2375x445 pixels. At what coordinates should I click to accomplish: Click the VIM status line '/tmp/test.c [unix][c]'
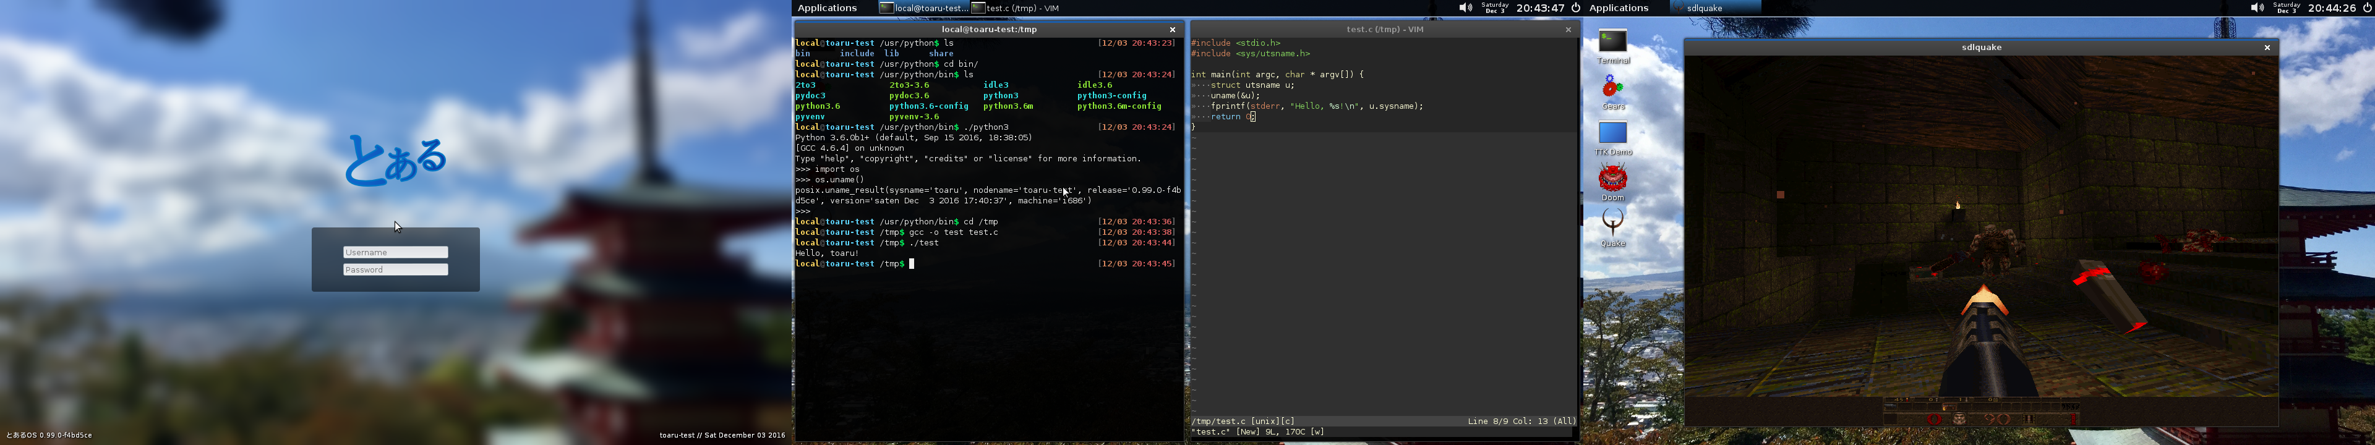pos(1243,421)
